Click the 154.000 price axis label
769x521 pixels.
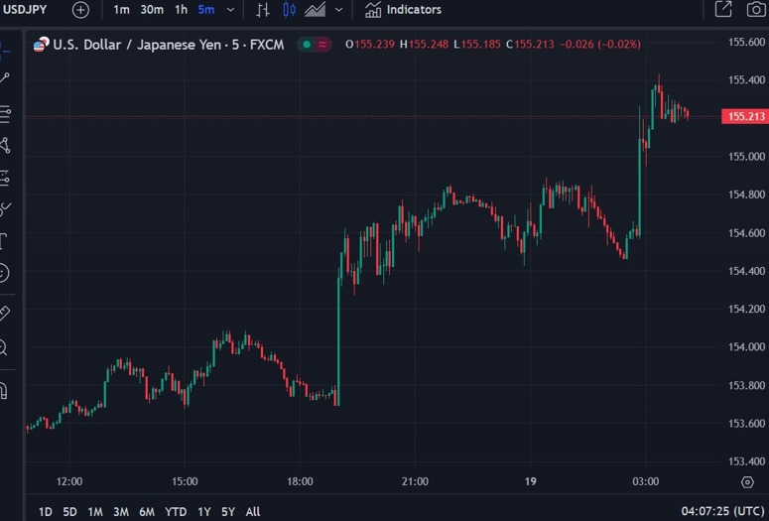(x=746, y=347)
